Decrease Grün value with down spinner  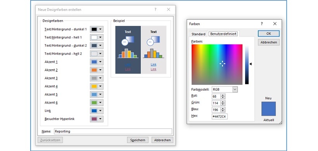click(x=223, y=105)
